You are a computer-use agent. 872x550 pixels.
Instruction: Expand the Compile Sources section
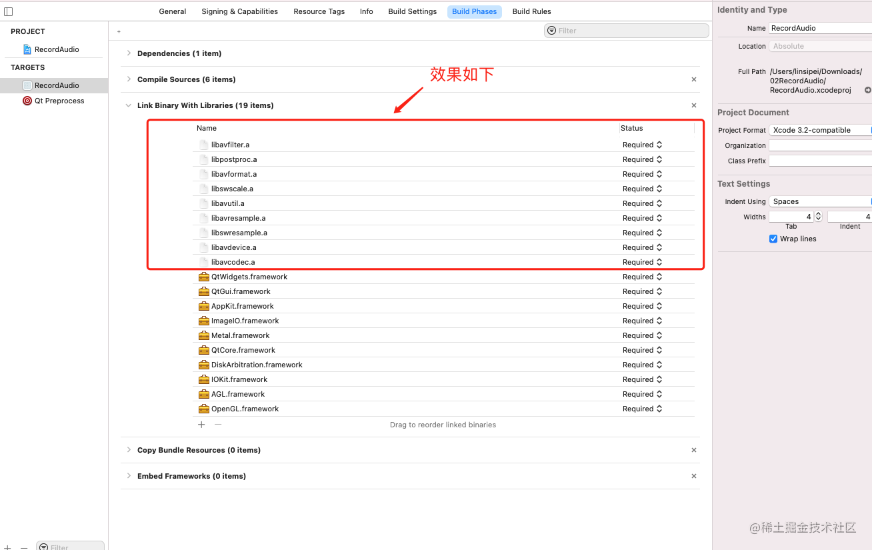129,79
